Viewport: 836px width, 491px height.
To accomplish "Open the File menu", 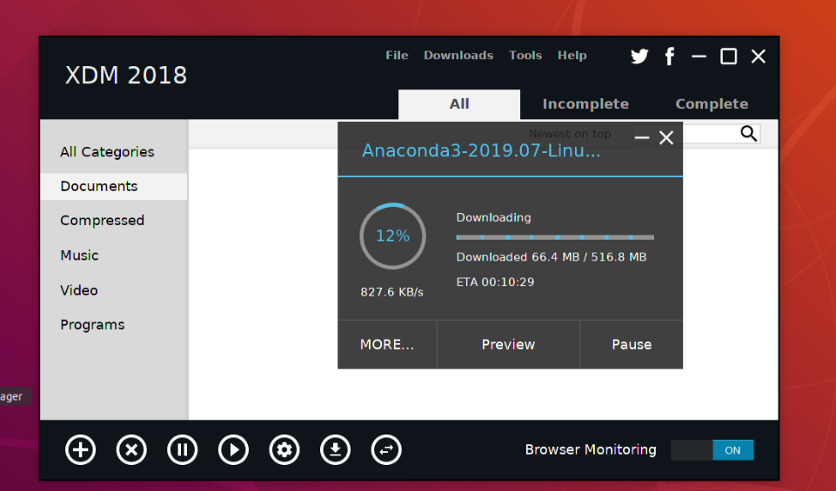I will [x=397, y=56].
